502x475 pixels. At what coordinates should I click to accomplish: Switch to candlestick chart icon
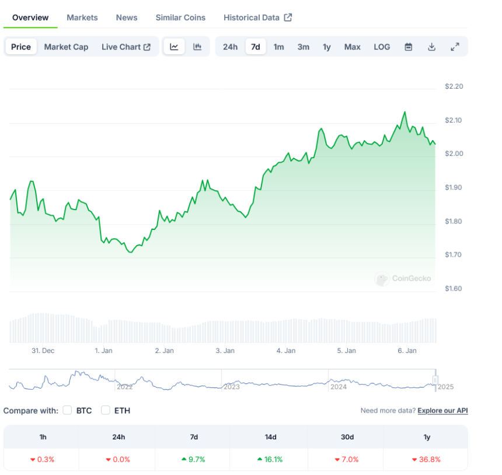point(197,47)
